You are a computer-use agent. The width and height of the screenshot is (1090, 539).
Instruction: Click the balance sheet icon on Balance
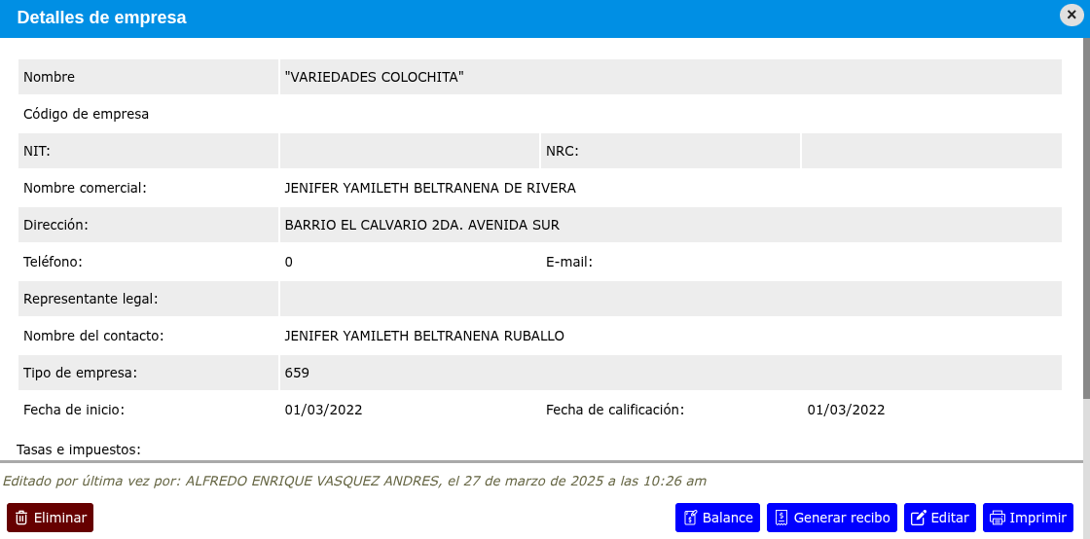coord(690,518)
